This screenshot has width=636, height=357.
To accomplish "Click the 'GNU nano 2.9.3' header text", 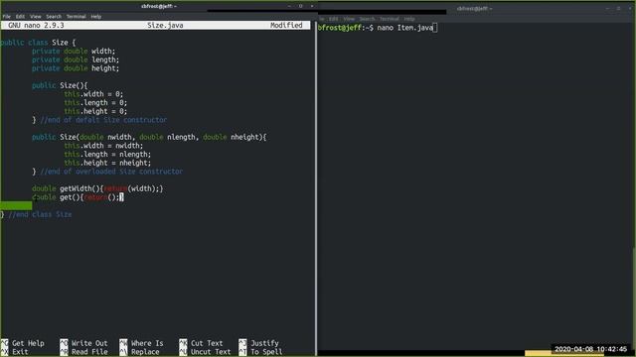I will pos(36,25).
